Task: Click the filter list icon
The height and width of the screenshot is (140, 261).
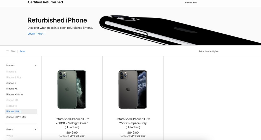Action: (x=8, y=51)
